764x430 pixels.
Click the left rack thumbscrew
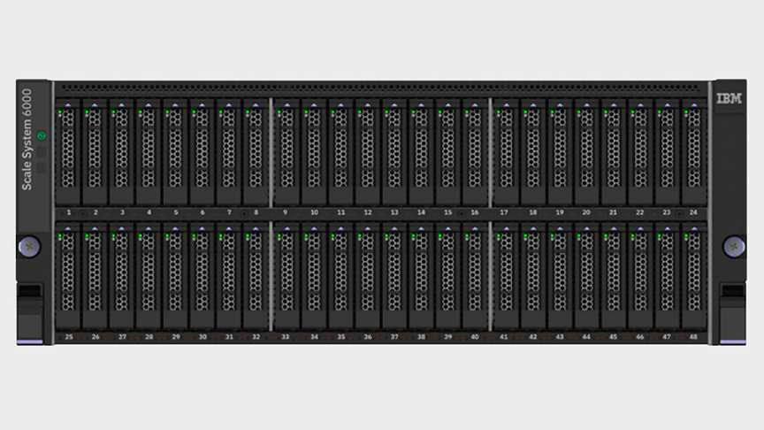[x=29, y=247]
